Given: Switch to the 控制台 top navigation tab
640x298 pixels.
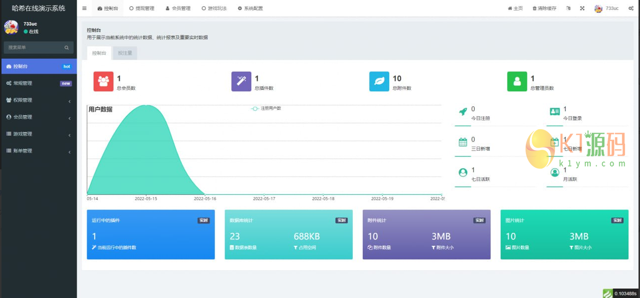Looking at the screenshot, I should [107, 8].
